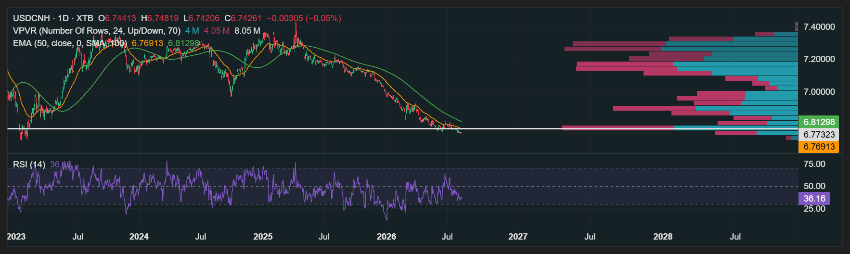Click the orange 6.76913 price tag
The width and height of the screenshot is (850, 254).
click(x=819, y=147)
